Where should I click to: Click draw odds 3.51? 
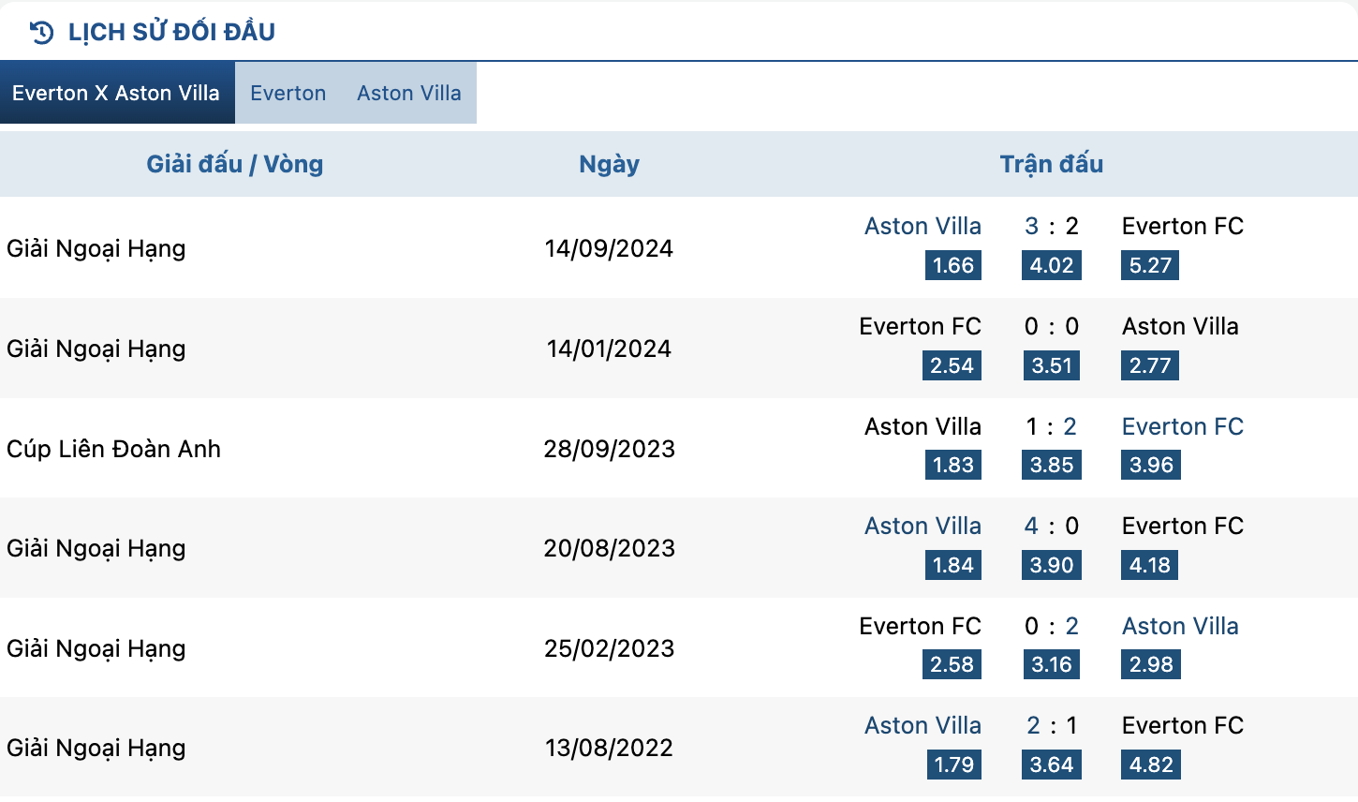[x=1052, y=365]
